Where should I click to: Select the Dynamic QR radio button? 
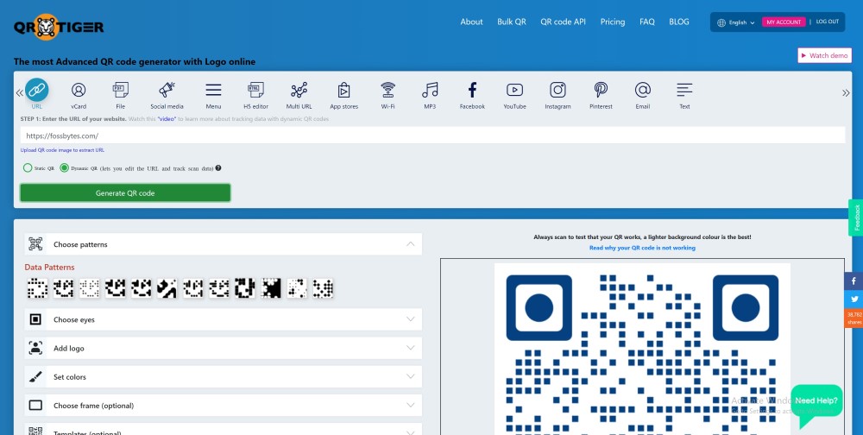[65, 168]
